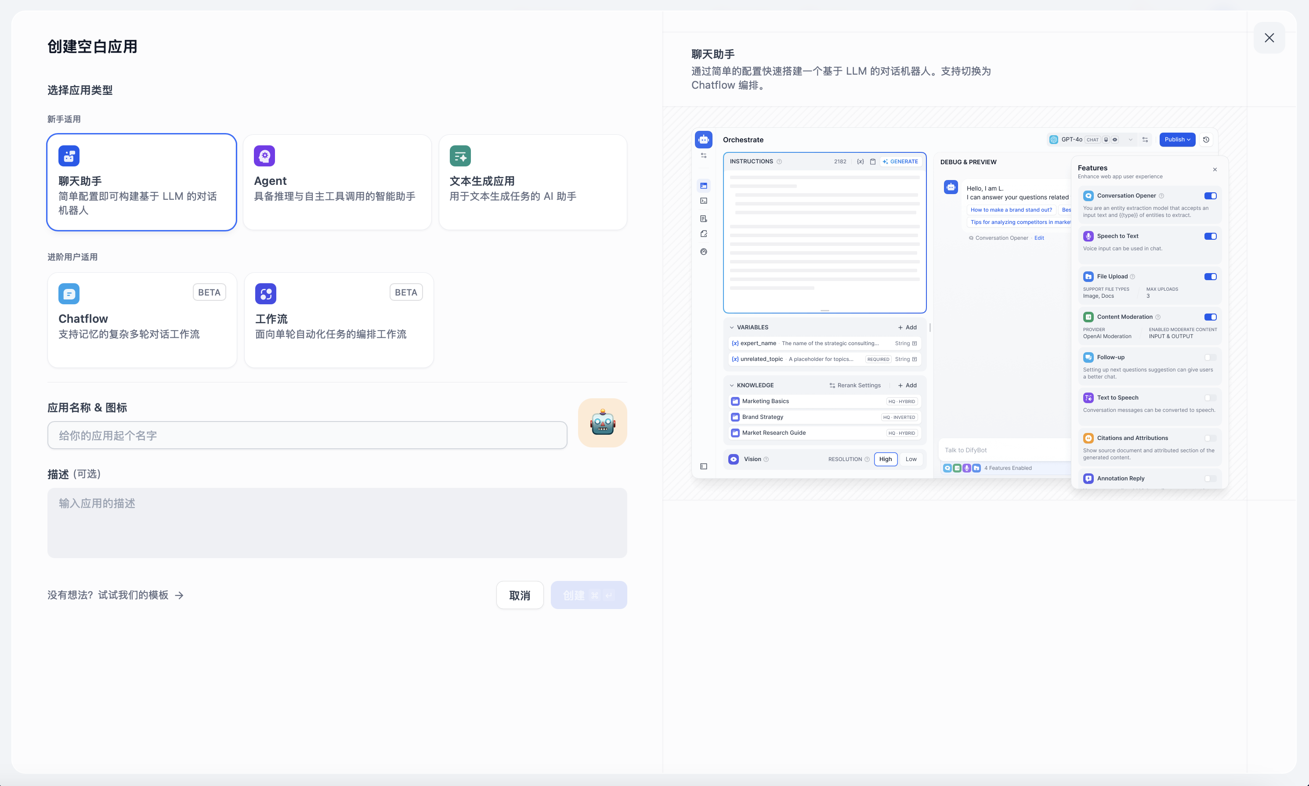Screen dimensions: 1309x786
Task: Open the robot emoji app icon picker
Action: tap(602, 423)
